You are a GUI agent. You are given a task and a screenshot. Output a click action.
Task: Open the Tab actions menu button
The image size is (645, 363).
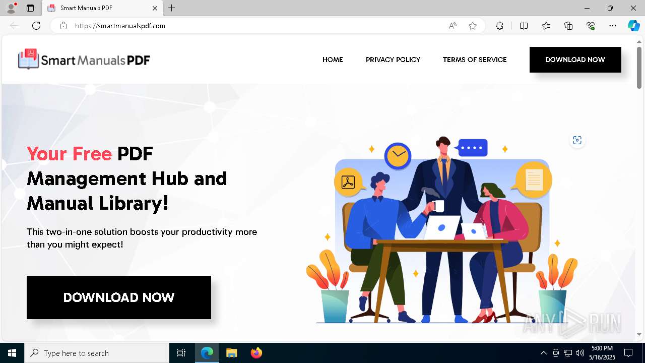[30, 8]
